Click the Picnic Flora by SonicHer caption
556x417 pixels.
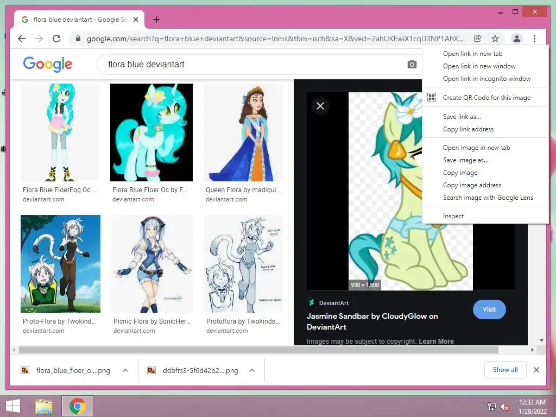coord(152,321)
